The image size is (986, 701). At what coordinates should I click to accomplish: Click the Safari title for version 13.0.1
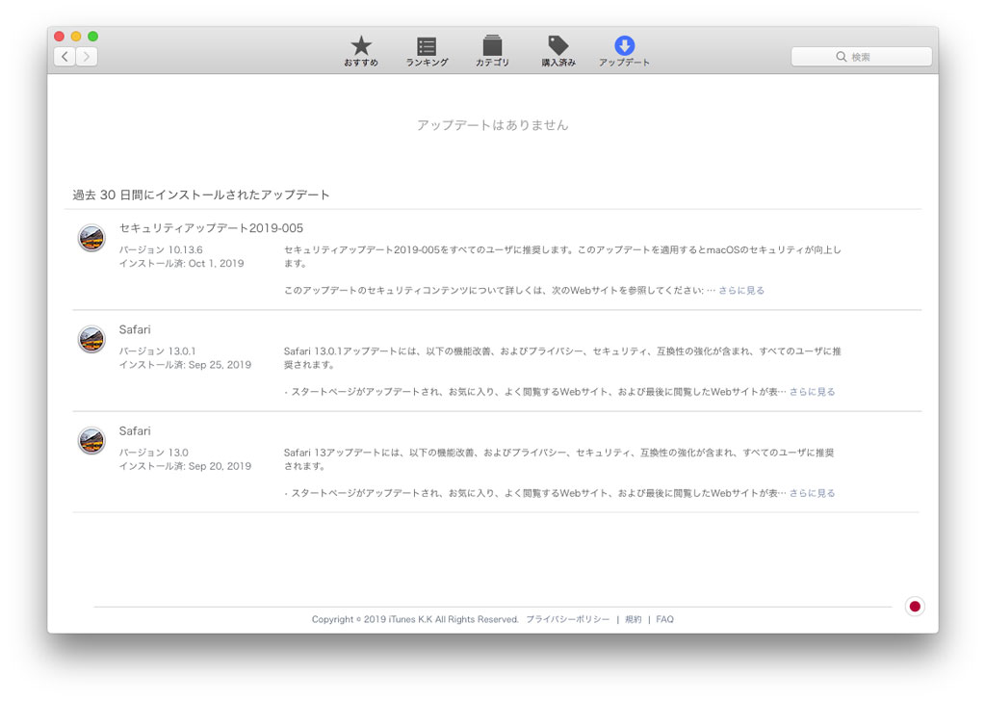(135, 329)
